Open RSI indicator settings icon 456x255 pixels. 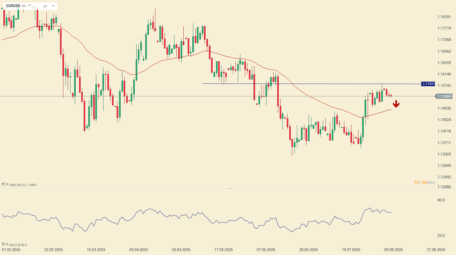tap(3, 244)
